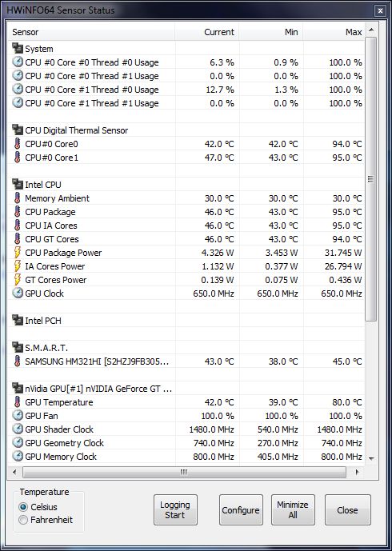Start logging with Logging Start button

tap(175, 510)
